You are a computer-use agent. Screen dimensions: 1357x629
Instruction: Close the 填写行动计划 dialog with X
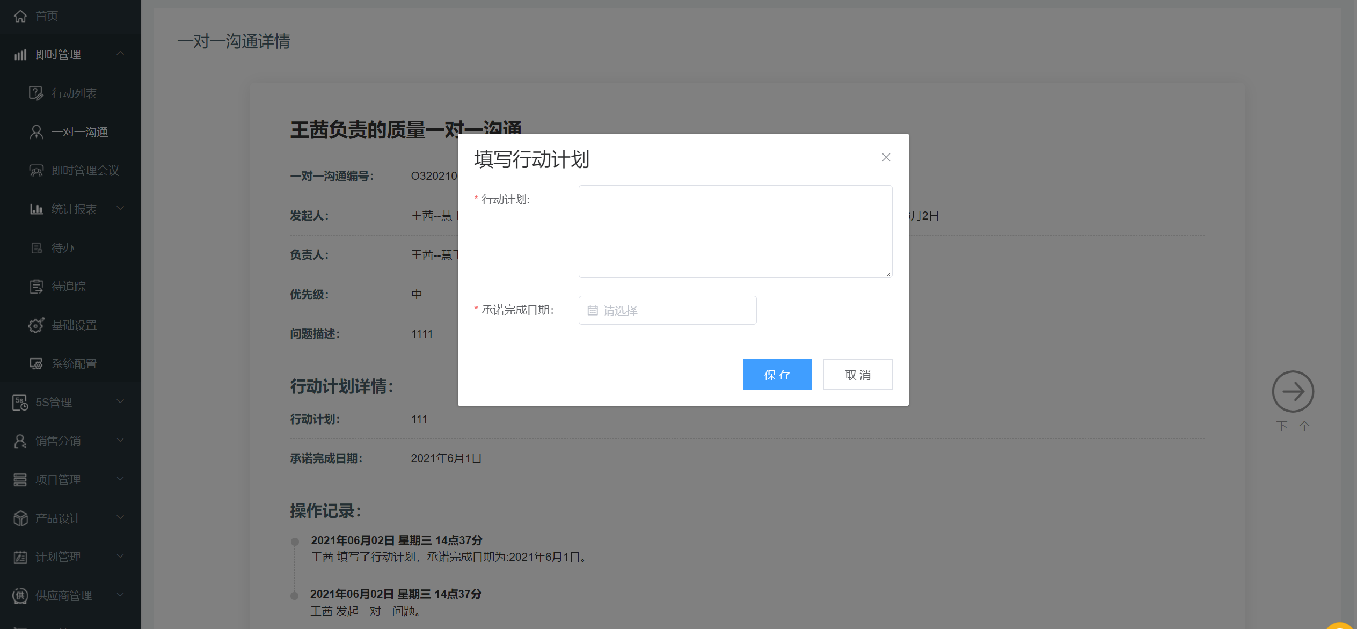pyautogui.click(x=886, y=157)
